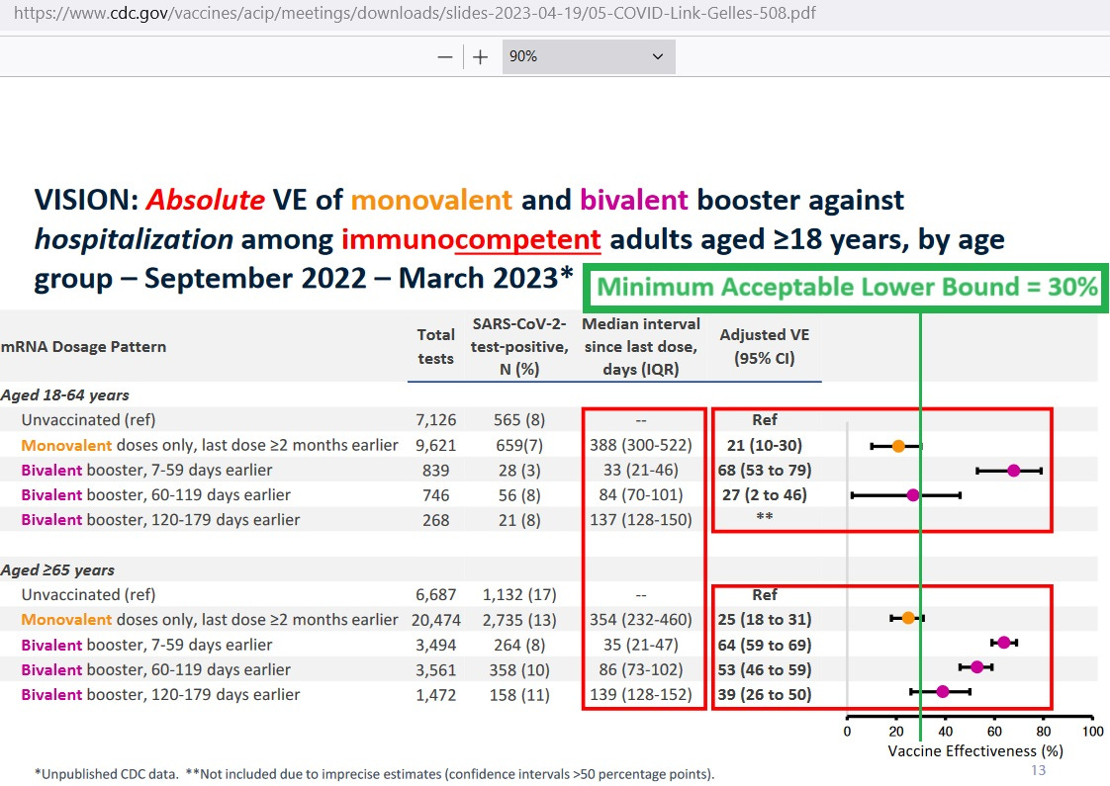The height and width of the screenshot is (786, 1110).
Task: Click median interval 354 (232-460)
Action: tap(641, 620)
